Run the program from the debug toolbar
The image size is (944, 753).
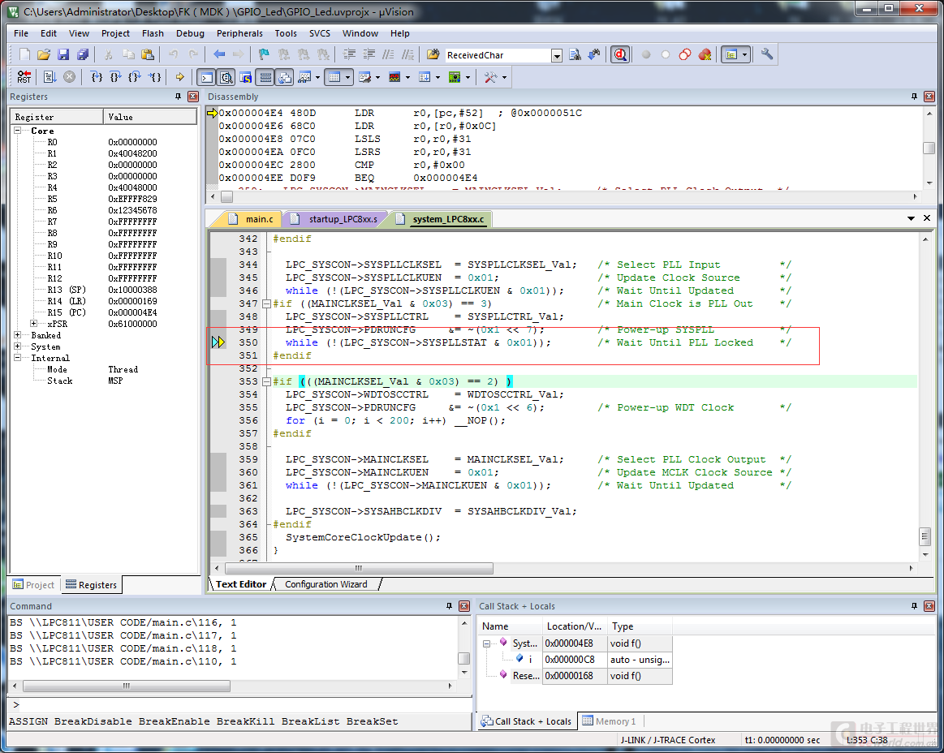50,77
